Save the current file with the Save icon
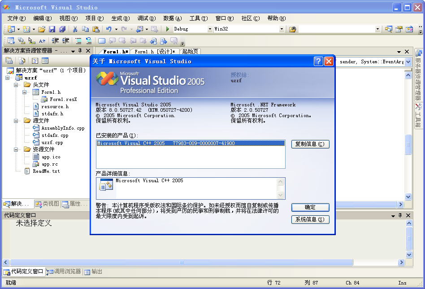This screenshot has width=425, height=289. (52, 29)
